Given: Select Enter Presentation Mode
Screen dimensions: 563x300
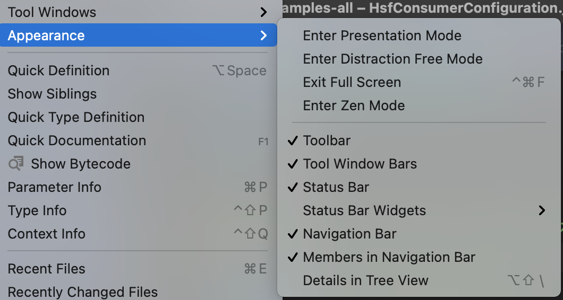Looking at the screenshot, I should (x=419, y=36).
